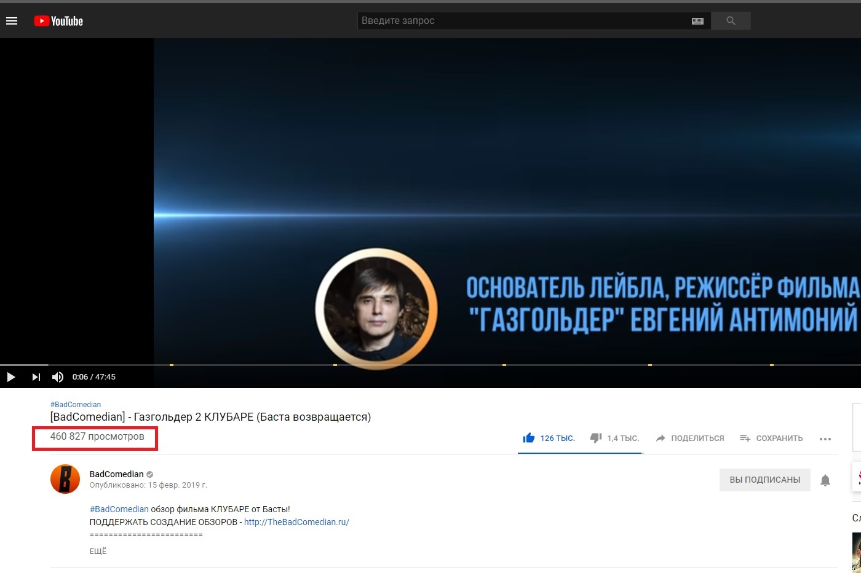Mute the video volume

pyautogui.click(x=58, y=377)
